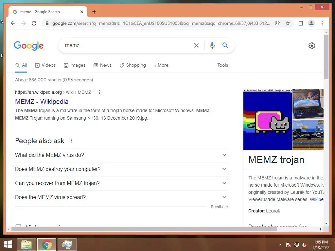The image size is (335, 251).
Task: Switch to News results tab
Action: [x=102, y=65]
